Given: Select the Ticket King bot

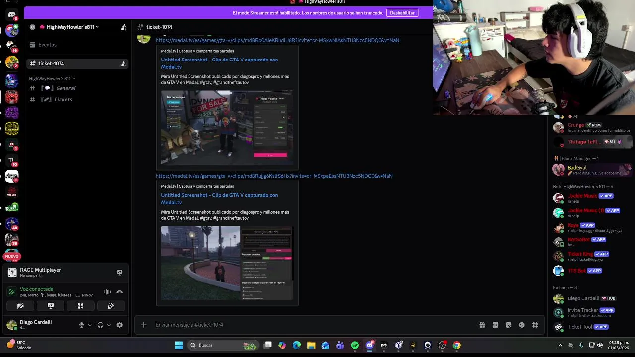Looking at the screenshot, I should point(591,256).
